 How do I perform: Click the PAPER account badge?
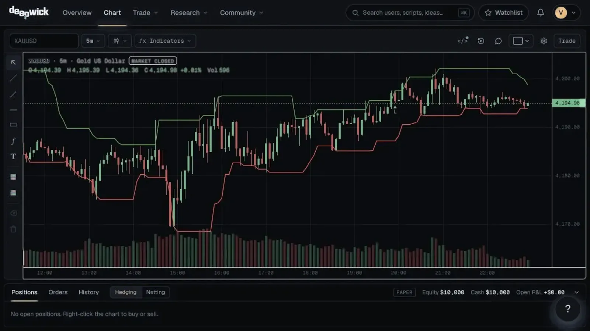click(x=405, y=292)
